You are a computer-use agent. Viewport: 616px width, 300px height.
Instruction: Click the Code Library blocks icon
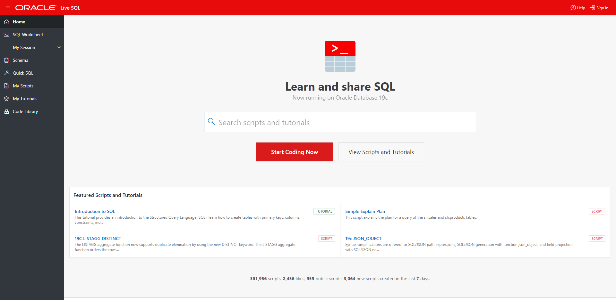click(x=6, y=111)
